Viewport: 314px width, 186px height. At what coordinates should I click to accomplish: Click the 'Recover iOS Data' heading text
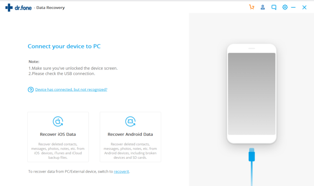tap(58, 134)
